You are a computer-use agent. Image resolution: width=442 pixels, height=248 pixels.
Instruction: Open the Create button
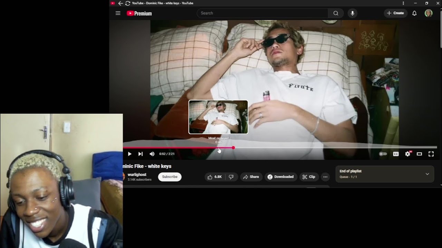395,13
